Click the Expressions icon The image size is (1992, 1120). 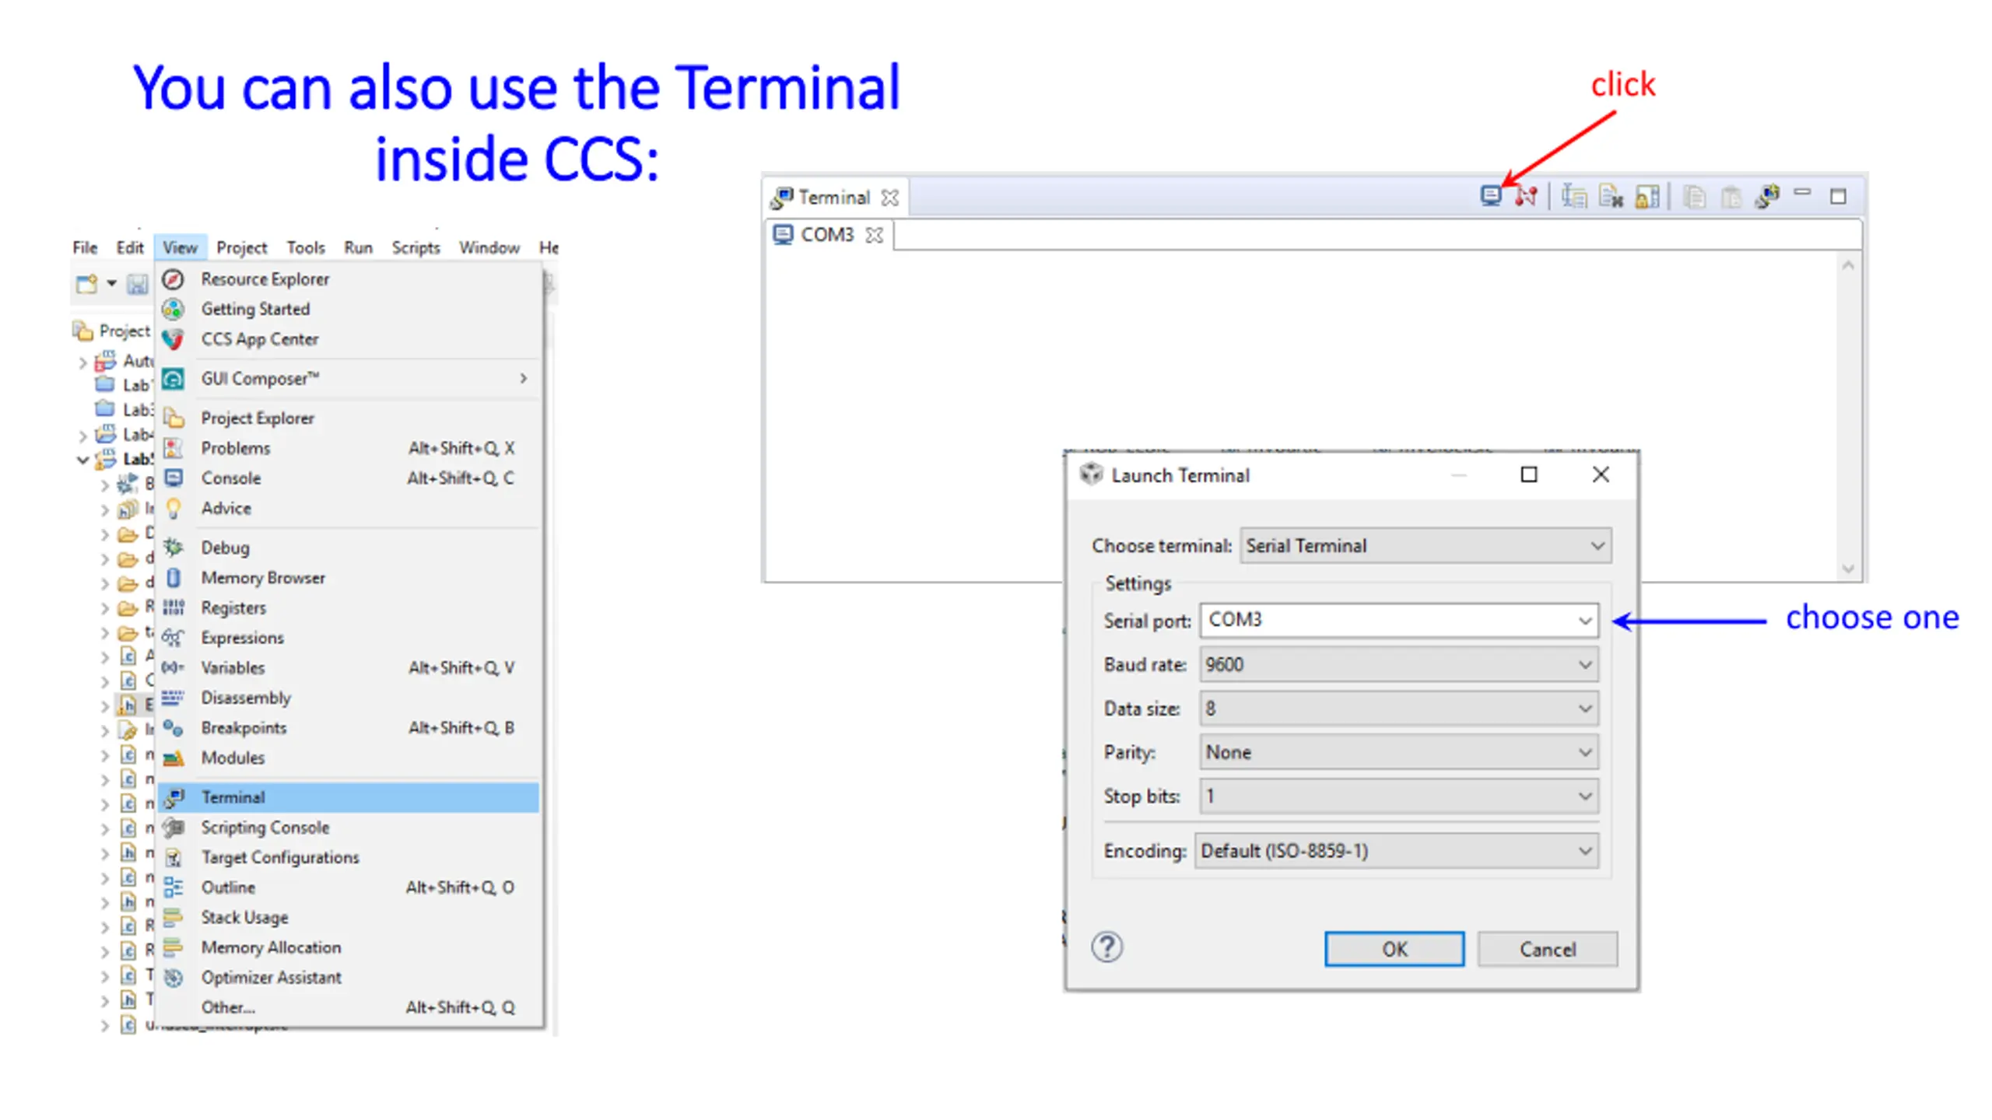click(x=173, y=638)
